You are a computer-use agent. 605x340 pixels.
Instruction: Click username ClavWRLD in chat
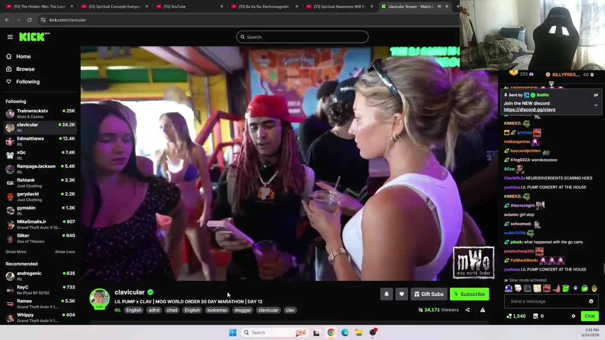tap(514, 178)
